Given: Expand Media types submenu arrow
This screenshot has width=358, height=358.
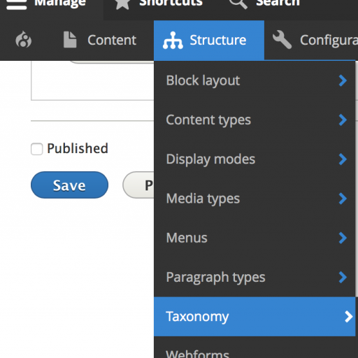Looking at the screenshot, I should (x=343, y=199).
